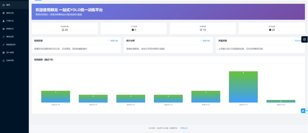Click the 开源社区 user icon in sidebar
Image resolution: width=308 pixels, height=133 pixels.
[3, 21]
